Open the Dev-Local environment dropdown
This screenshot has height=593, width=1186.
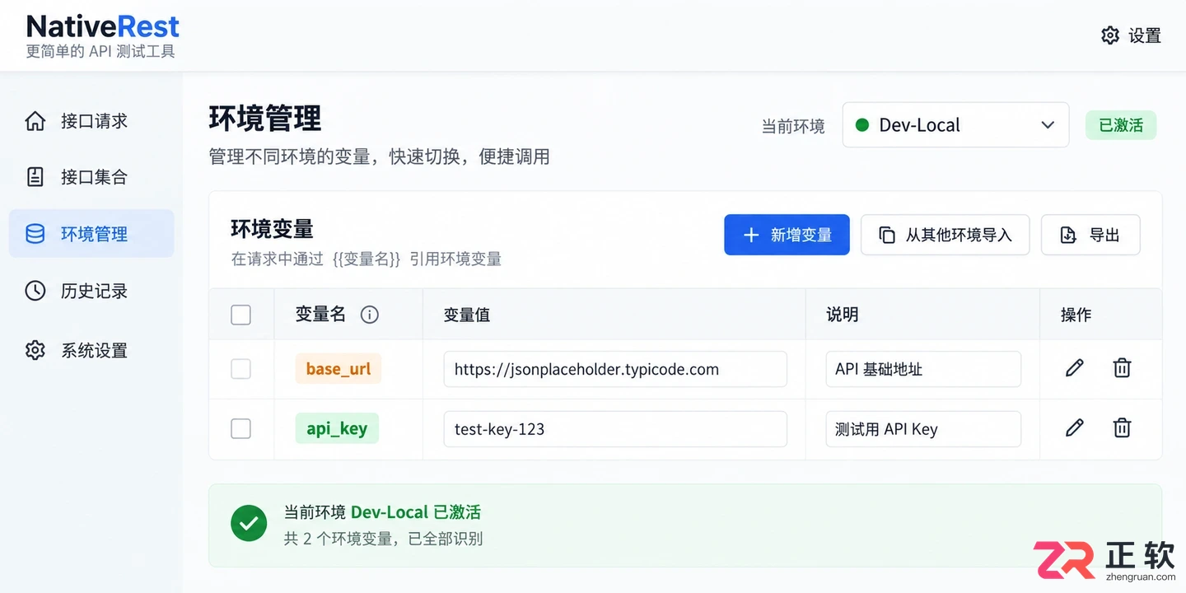point(955,125)
